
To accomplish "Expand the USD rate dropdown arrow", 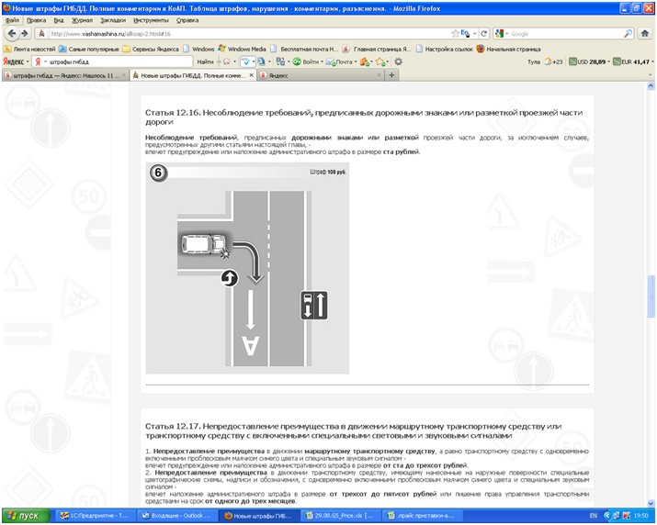I will point(608,62).
